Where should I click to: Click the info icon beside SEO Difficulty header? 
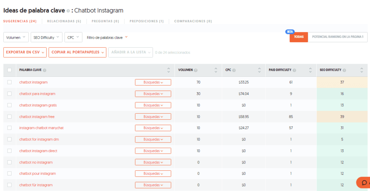click(344, 70)
